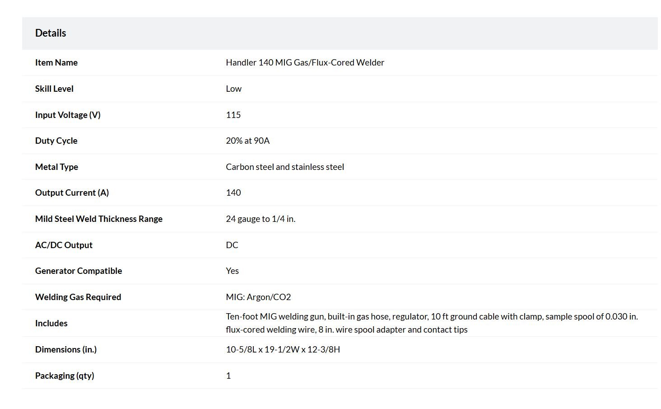661x409 pixels.
Task: Click the '140' output current value
Action: 233,193
